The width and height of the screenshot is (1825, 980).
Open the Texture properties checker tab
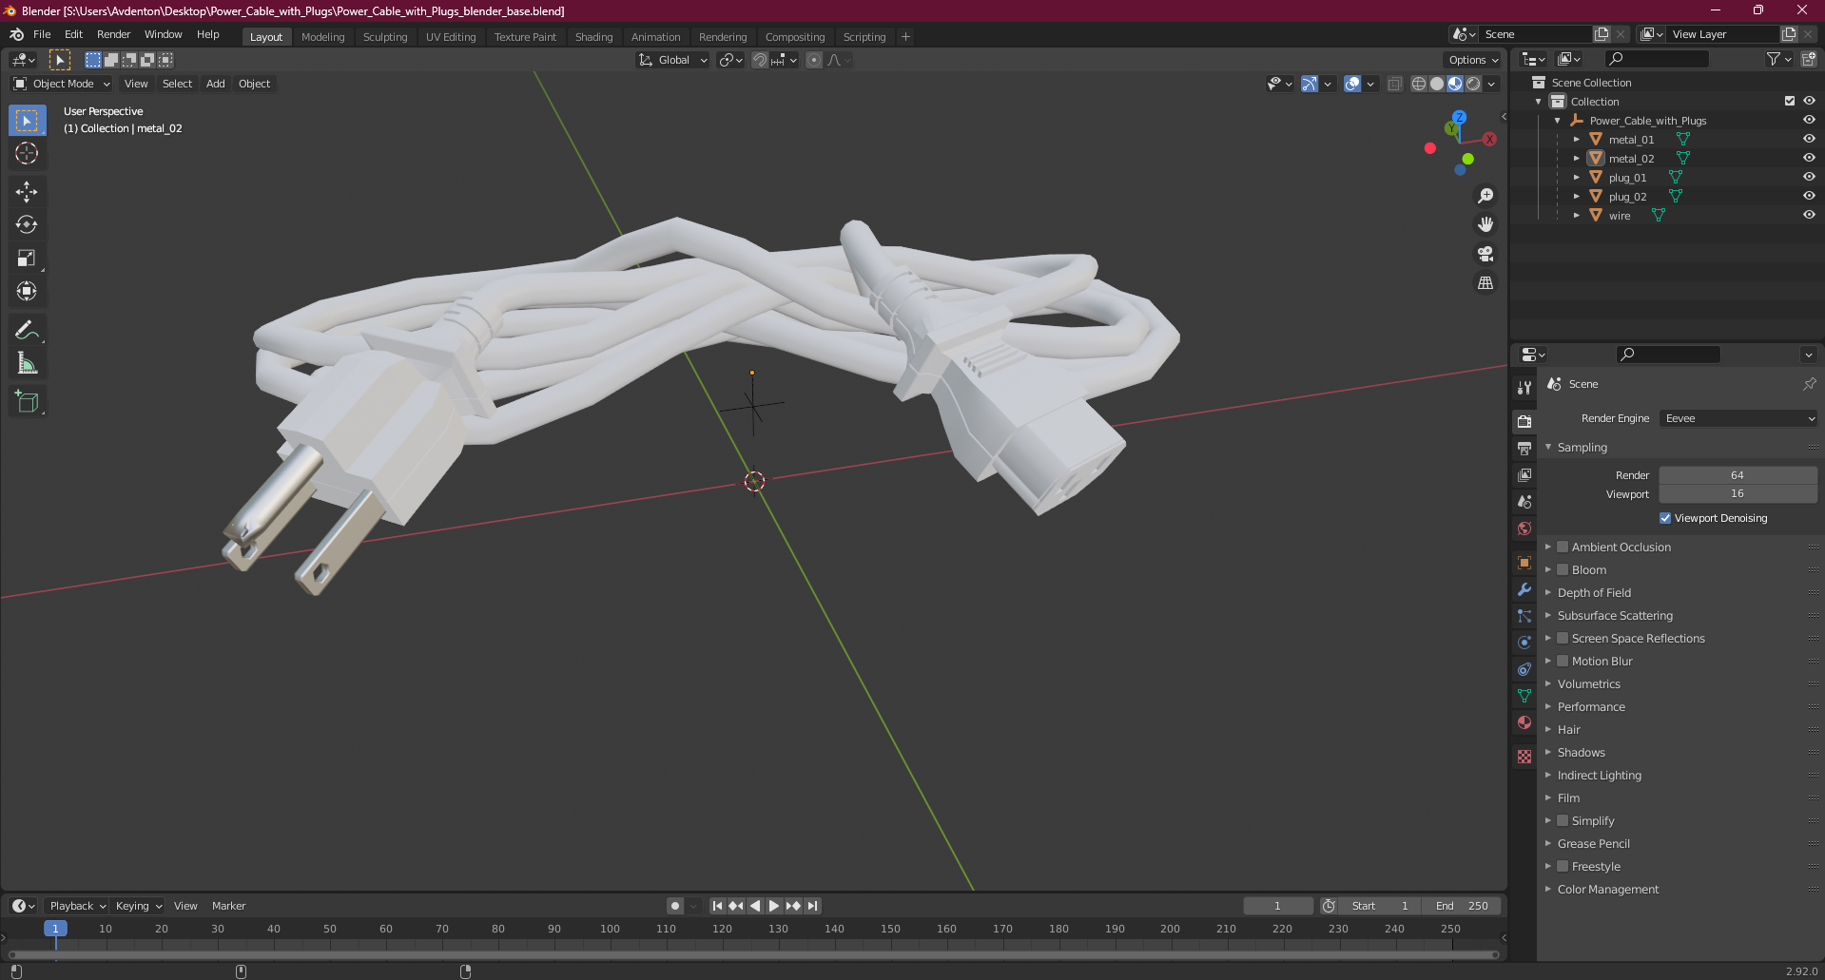click(1524, 757)
